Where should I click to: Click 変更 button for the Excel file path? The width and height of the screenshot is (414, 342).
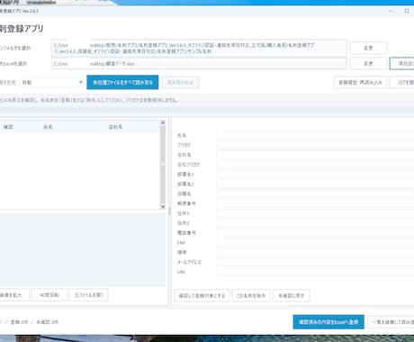[368, 64]
